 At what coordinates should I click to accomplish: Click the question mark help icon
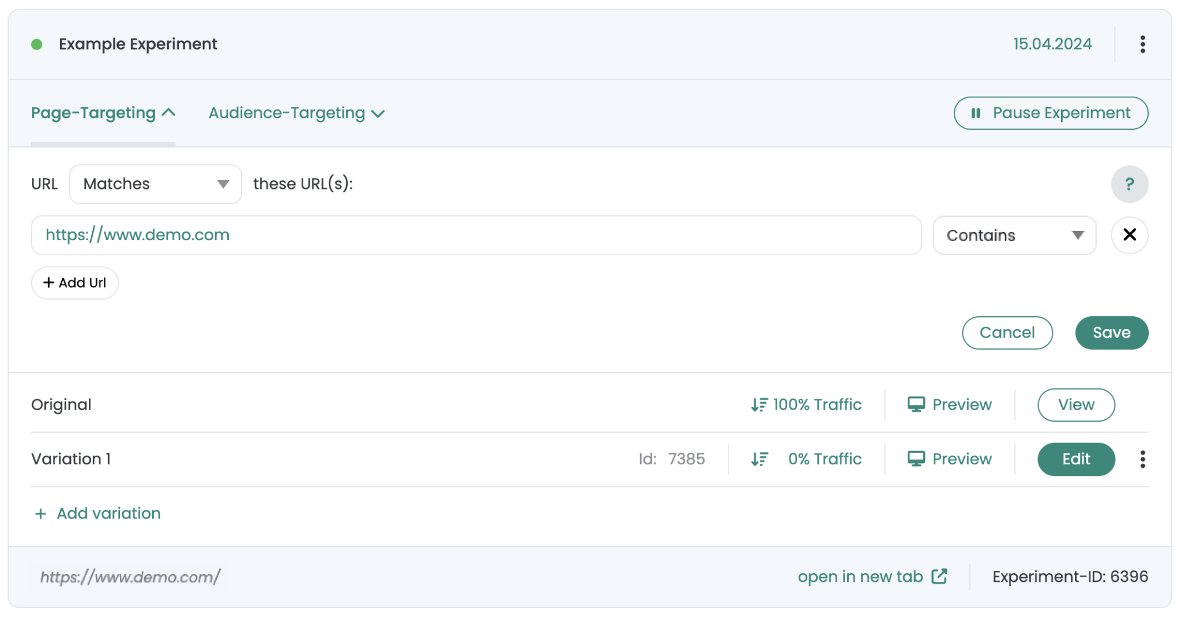click(1129, 184)
